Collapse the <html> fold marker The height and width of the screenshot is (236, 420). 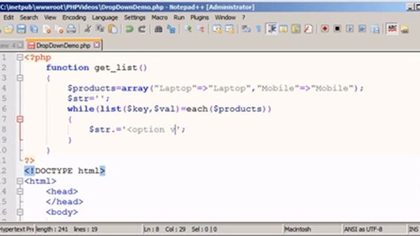point(20,181)
